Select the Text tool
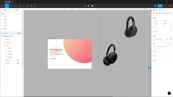The image size is (173, 97). click(24, 6)
